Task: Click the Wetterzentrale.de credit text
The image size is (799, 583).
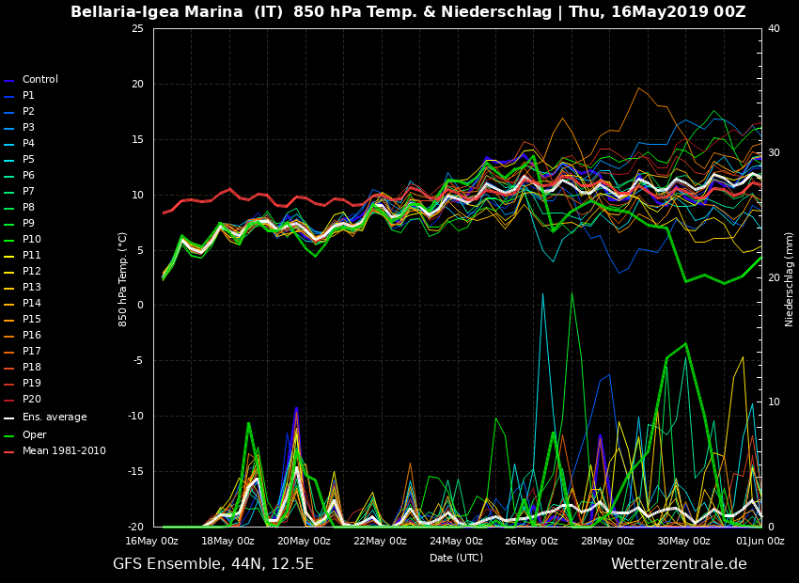Action: [679, 564]
